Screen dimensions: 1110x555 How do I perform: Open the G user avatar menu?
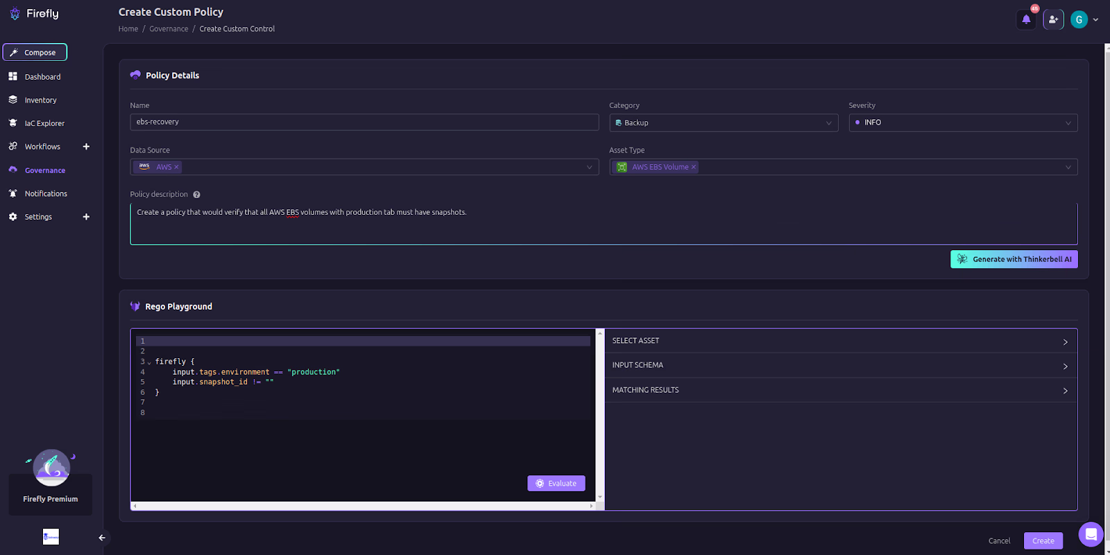[1079, 19]
